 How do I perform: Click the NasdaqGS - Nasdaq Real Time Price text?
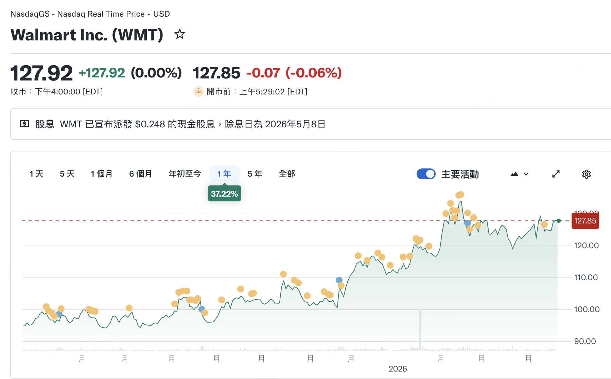[77, 14]
